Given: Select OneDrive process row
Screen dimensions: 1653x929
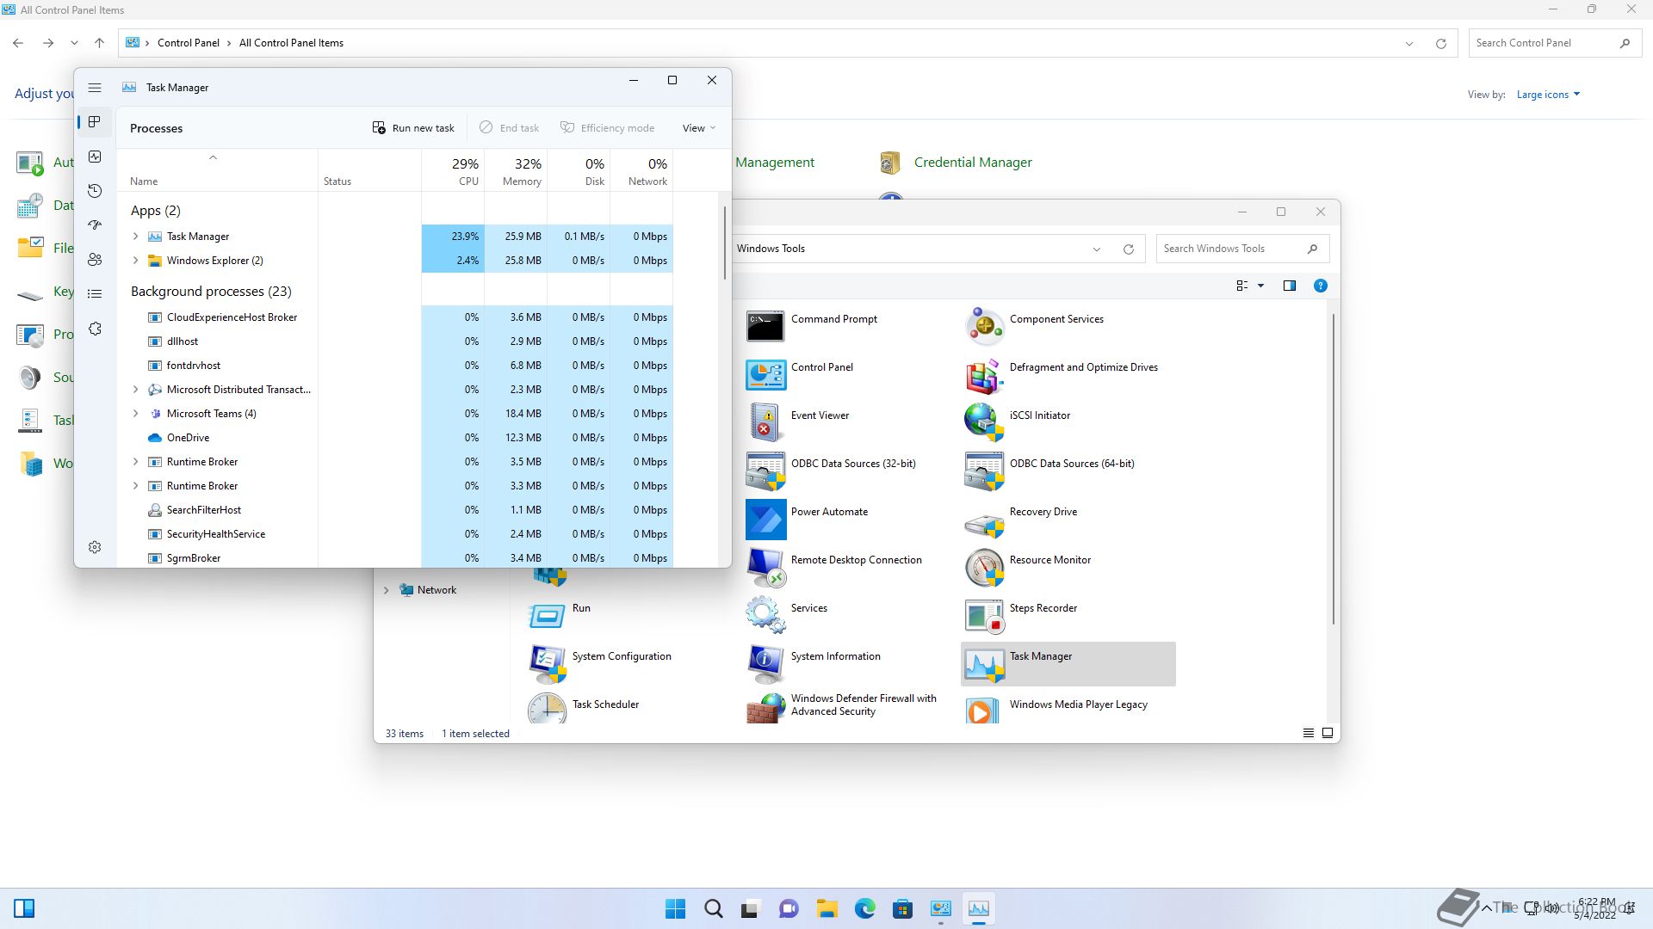Looking at the screenshot, I should pyautogui.click(x=395, y=438).
